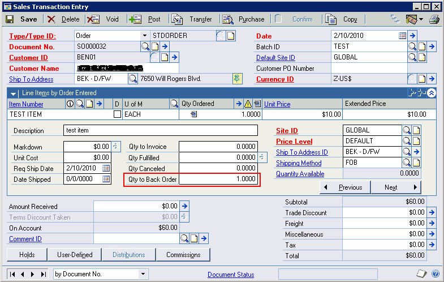Go to last record navigation button

pos(43,274)
